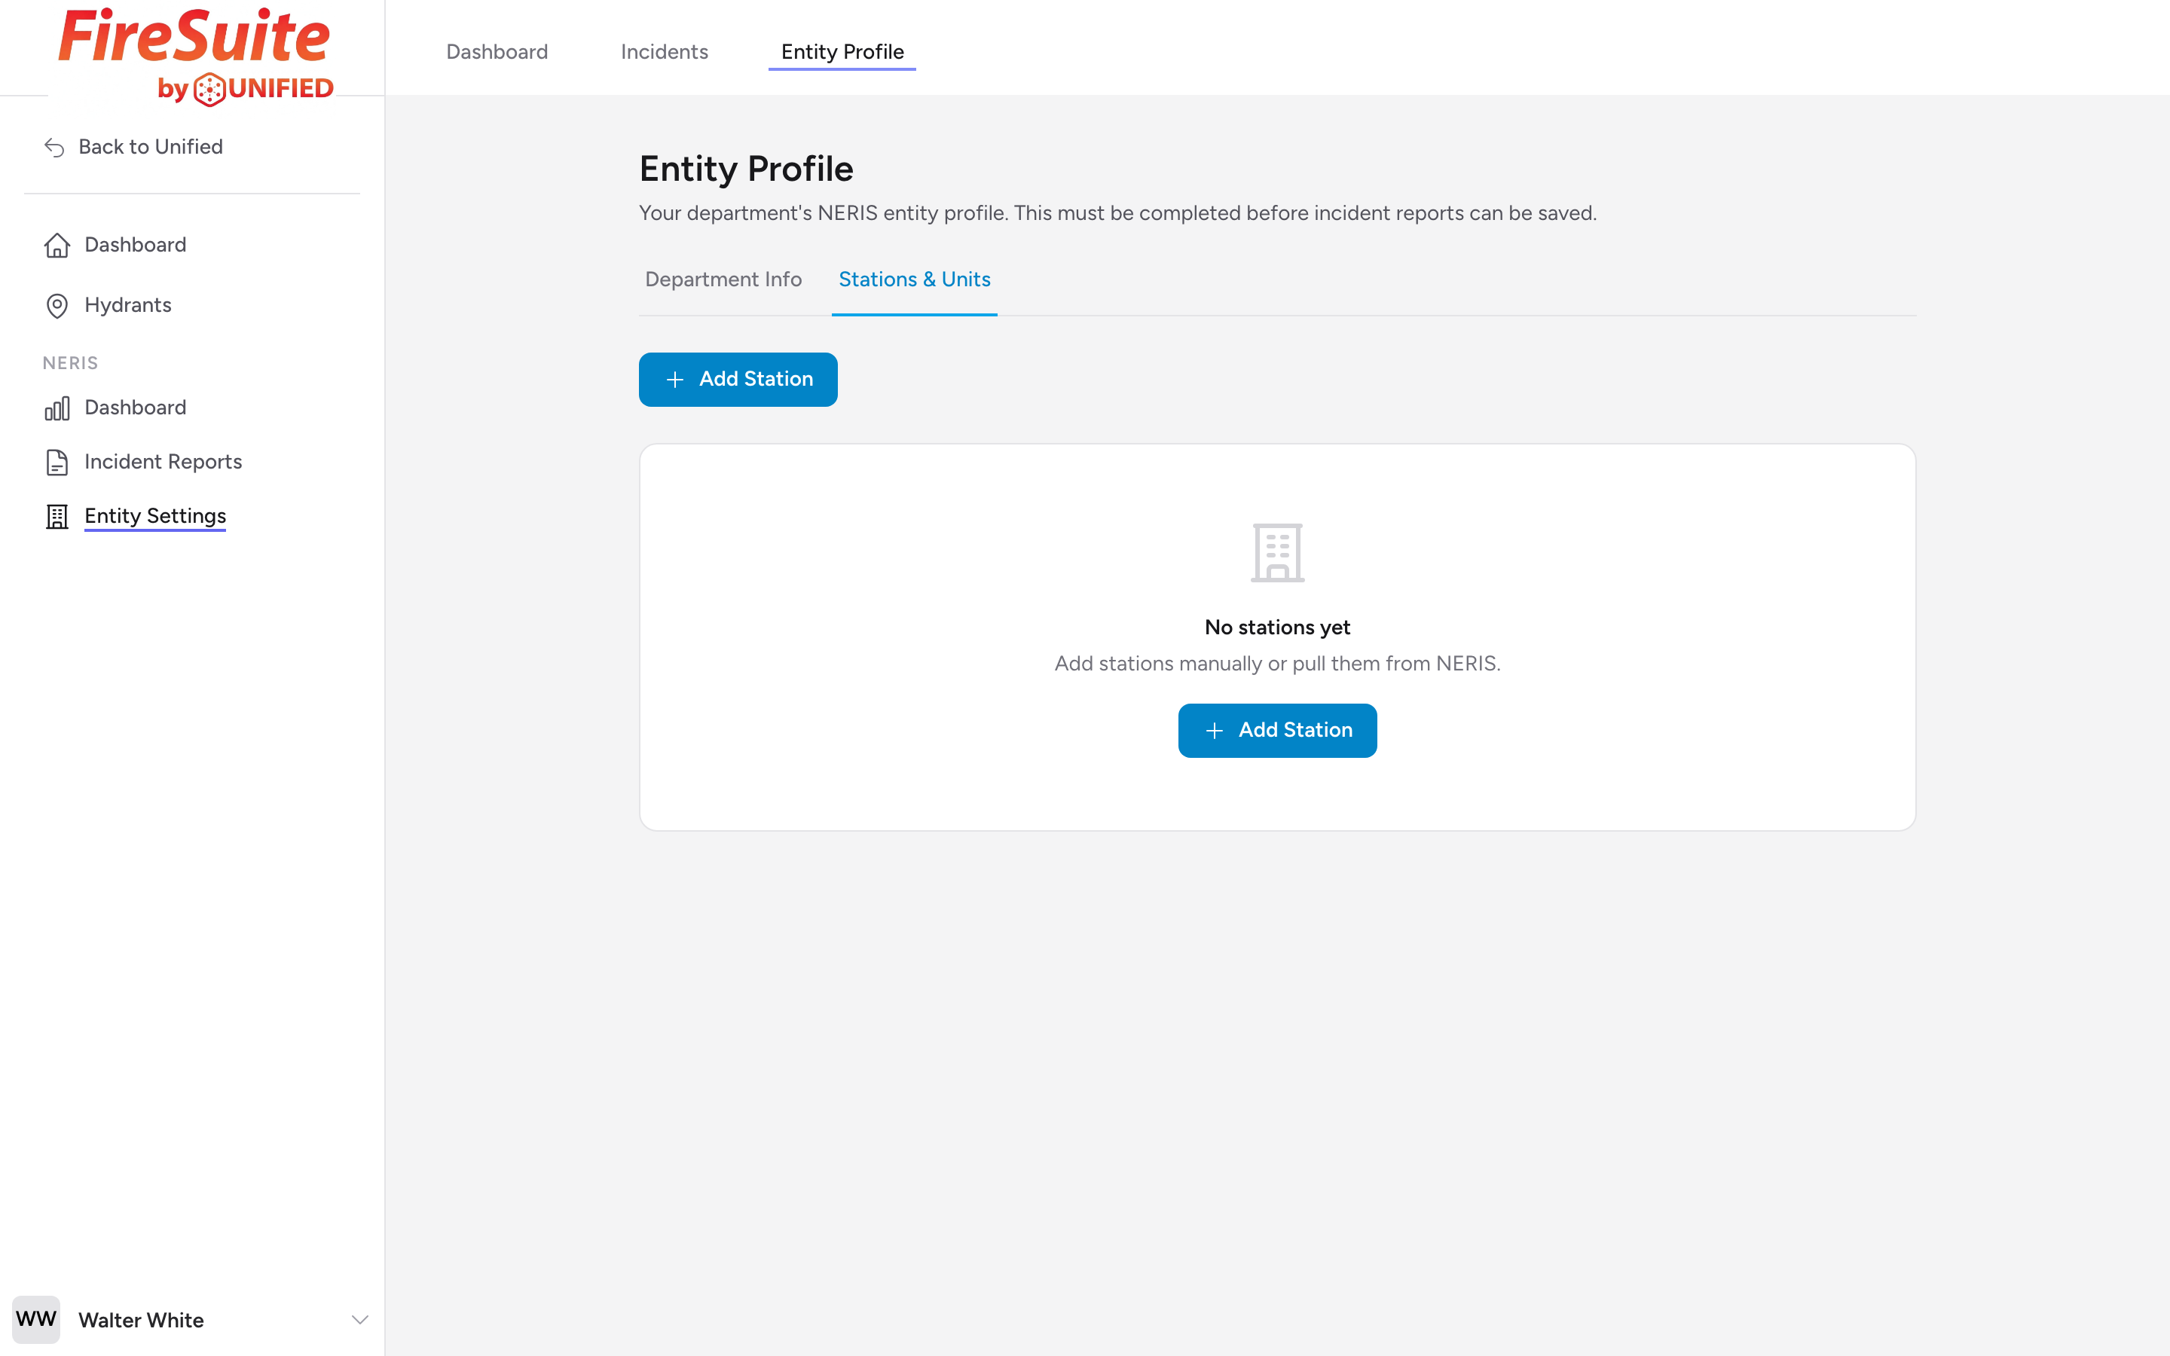Screen dimensions: 2170x1356
Task: Expand the Walter White account menu chevron
Action: click(x=359, y=1319)
